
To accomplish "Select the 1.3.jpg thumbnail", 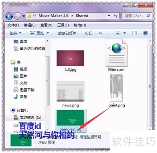I will 70,58.
